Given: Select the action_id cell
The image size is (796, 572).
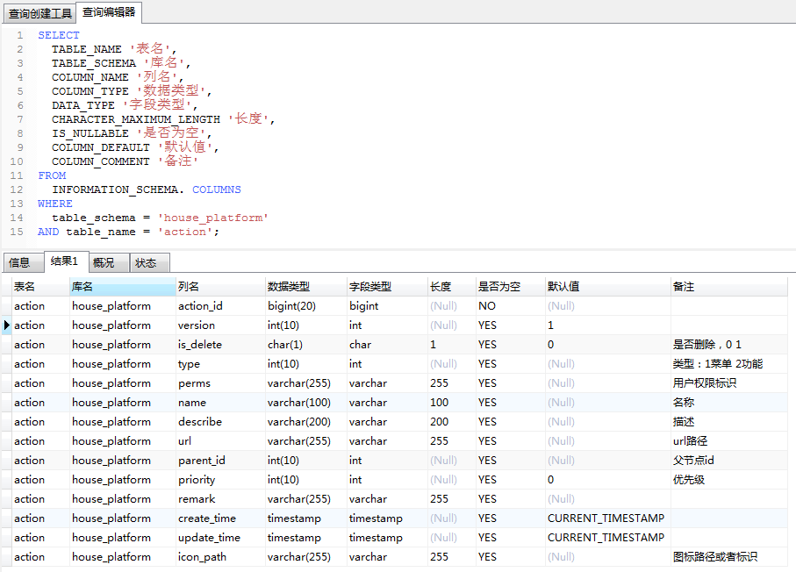Looking at the screenshot, I should [220, 306].
